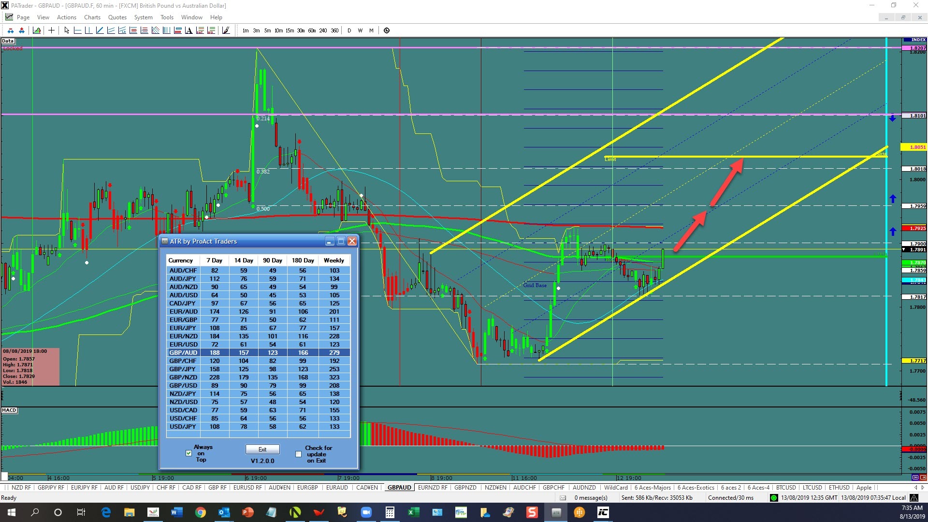Click the clock icon in the toolbar
The height and width of the screenshot is (522, 928).
387,30
